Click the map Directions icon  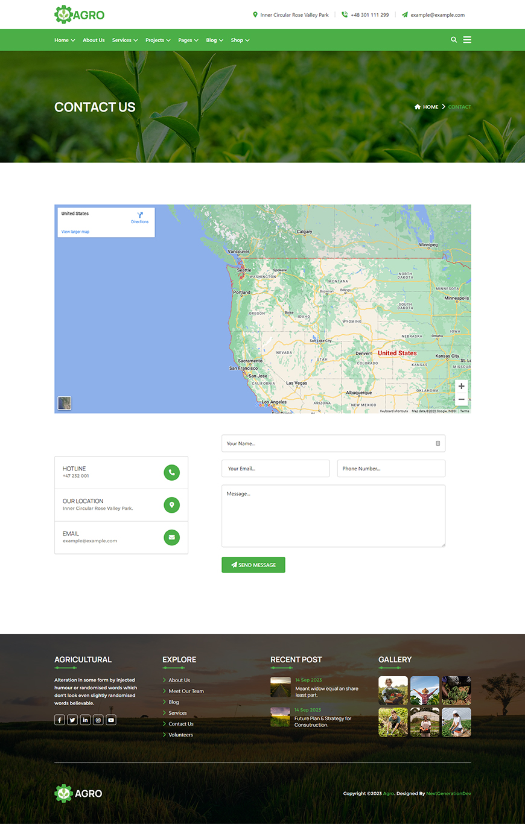click(x=139, y=215)
